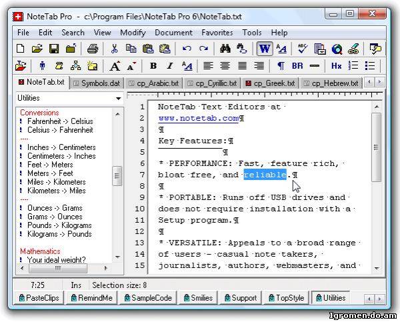
Task: Open the File menu
Action: [x=23, y=33]
